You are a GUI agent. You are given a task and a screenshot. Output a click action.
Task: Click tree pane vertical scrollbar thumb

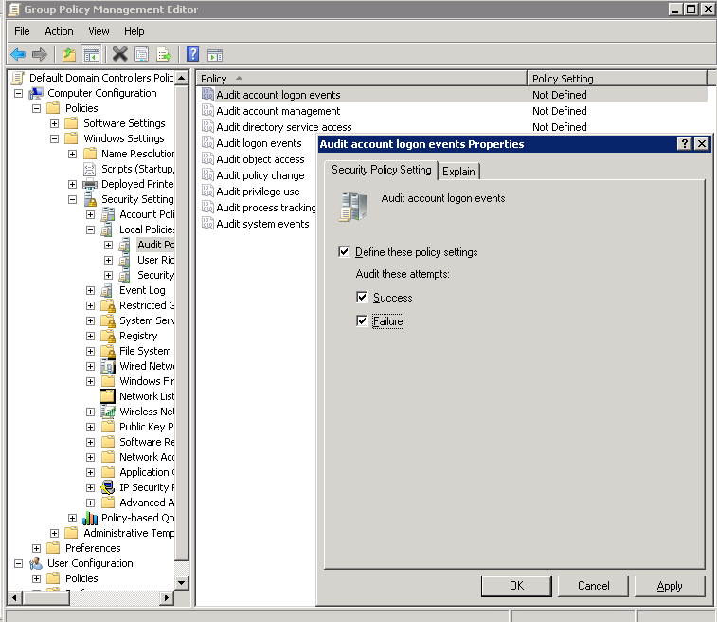pos(182,322)
